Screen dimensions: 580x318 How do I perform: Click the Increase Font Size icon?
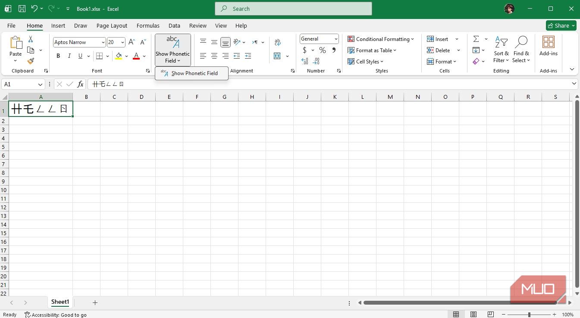tap(132, 42)
